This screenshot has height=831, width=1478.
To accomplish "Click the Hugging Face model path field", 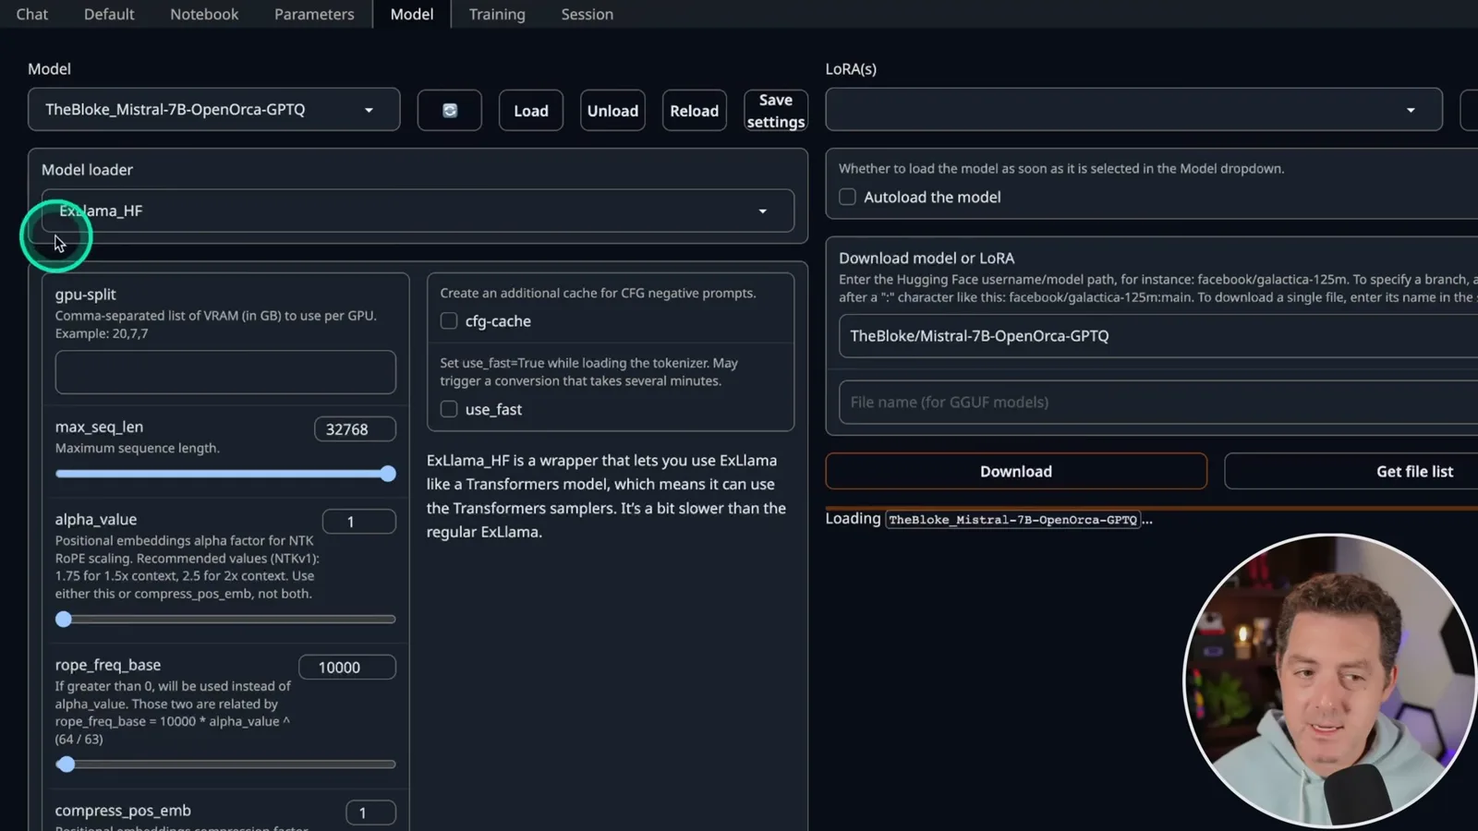I will tap(1158, 336).
